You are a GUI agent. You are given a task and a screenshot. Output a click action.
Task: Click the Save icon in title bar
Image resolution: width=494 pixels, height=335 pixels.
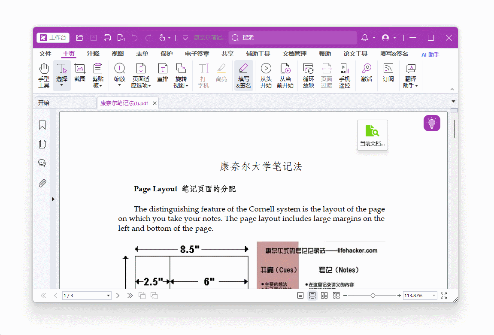(94, 38)
